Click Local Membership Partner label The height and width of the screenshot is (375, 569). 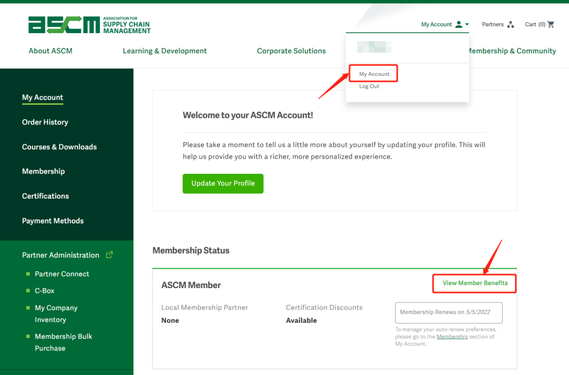pyautogui.click(x=204, y=308)
